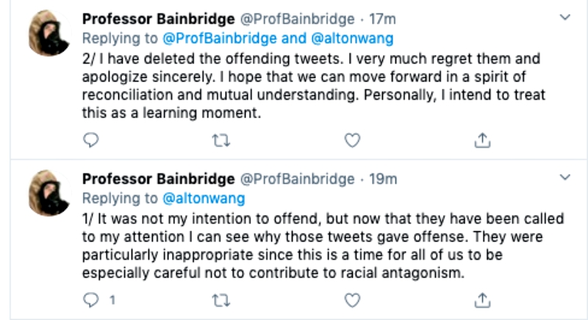Like the 19m tweet about intention
Image resolution: width=588 pixels, height=320 pixels.
pos(352,299)
